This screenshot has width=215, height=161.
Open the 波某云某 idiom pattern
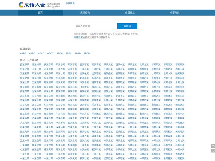point(24,74)
